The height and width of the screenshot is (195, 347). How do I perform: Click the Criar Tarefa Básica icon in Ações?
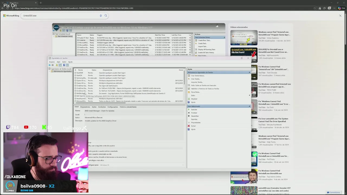click(x=189, y=76)
